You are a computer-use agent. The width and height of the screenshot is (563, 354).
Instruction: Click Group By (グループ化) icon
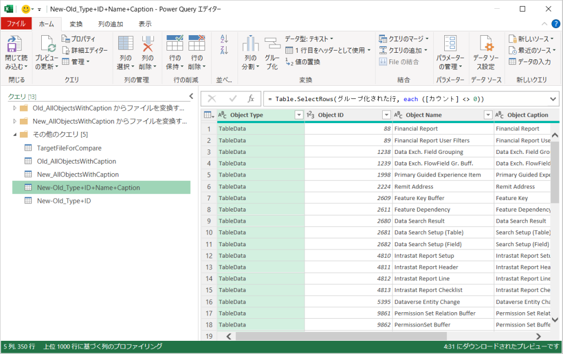click(272, 44)
